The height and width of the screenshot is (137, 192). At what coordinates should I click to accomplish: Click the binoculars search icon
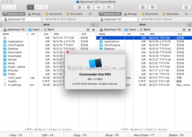click(x=109, y=7)
